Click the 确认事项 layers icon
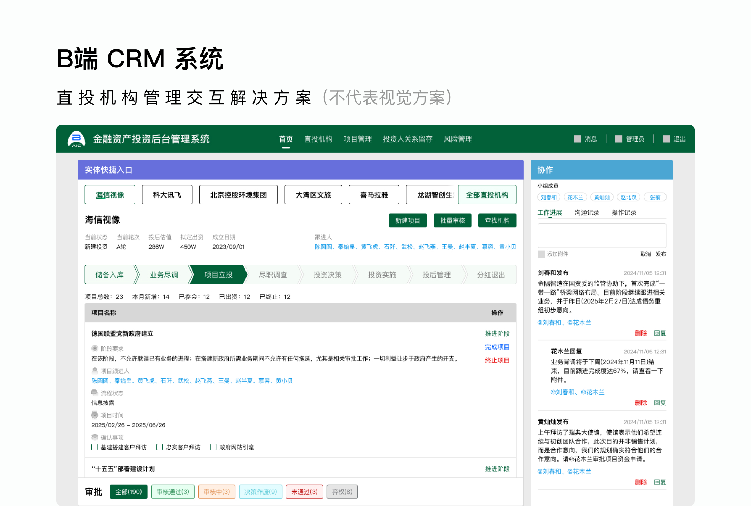The image size is (751, 506). tap(95, 437)
